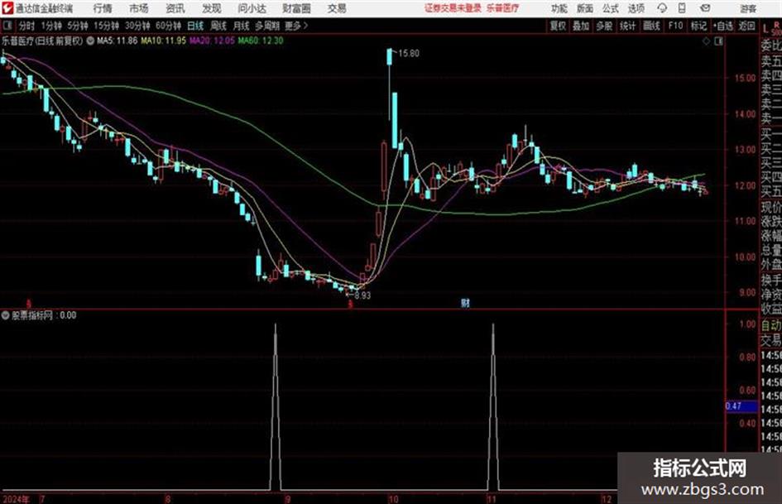Click the blue 财 marker under the chart

click(465, 302)
